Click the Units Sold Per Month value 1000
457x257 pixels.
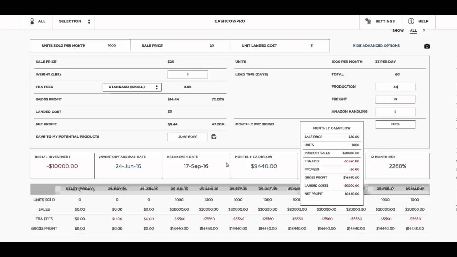(112, 46)
